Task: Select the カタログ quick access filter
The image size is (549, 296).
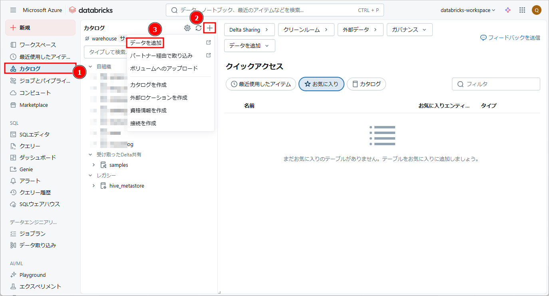Action: click(366, 84)
